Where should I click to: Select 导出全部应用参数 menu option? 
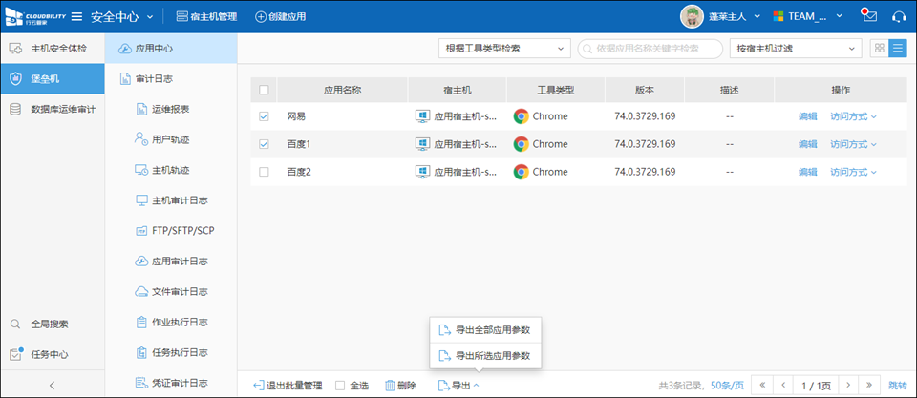[487, 330]
